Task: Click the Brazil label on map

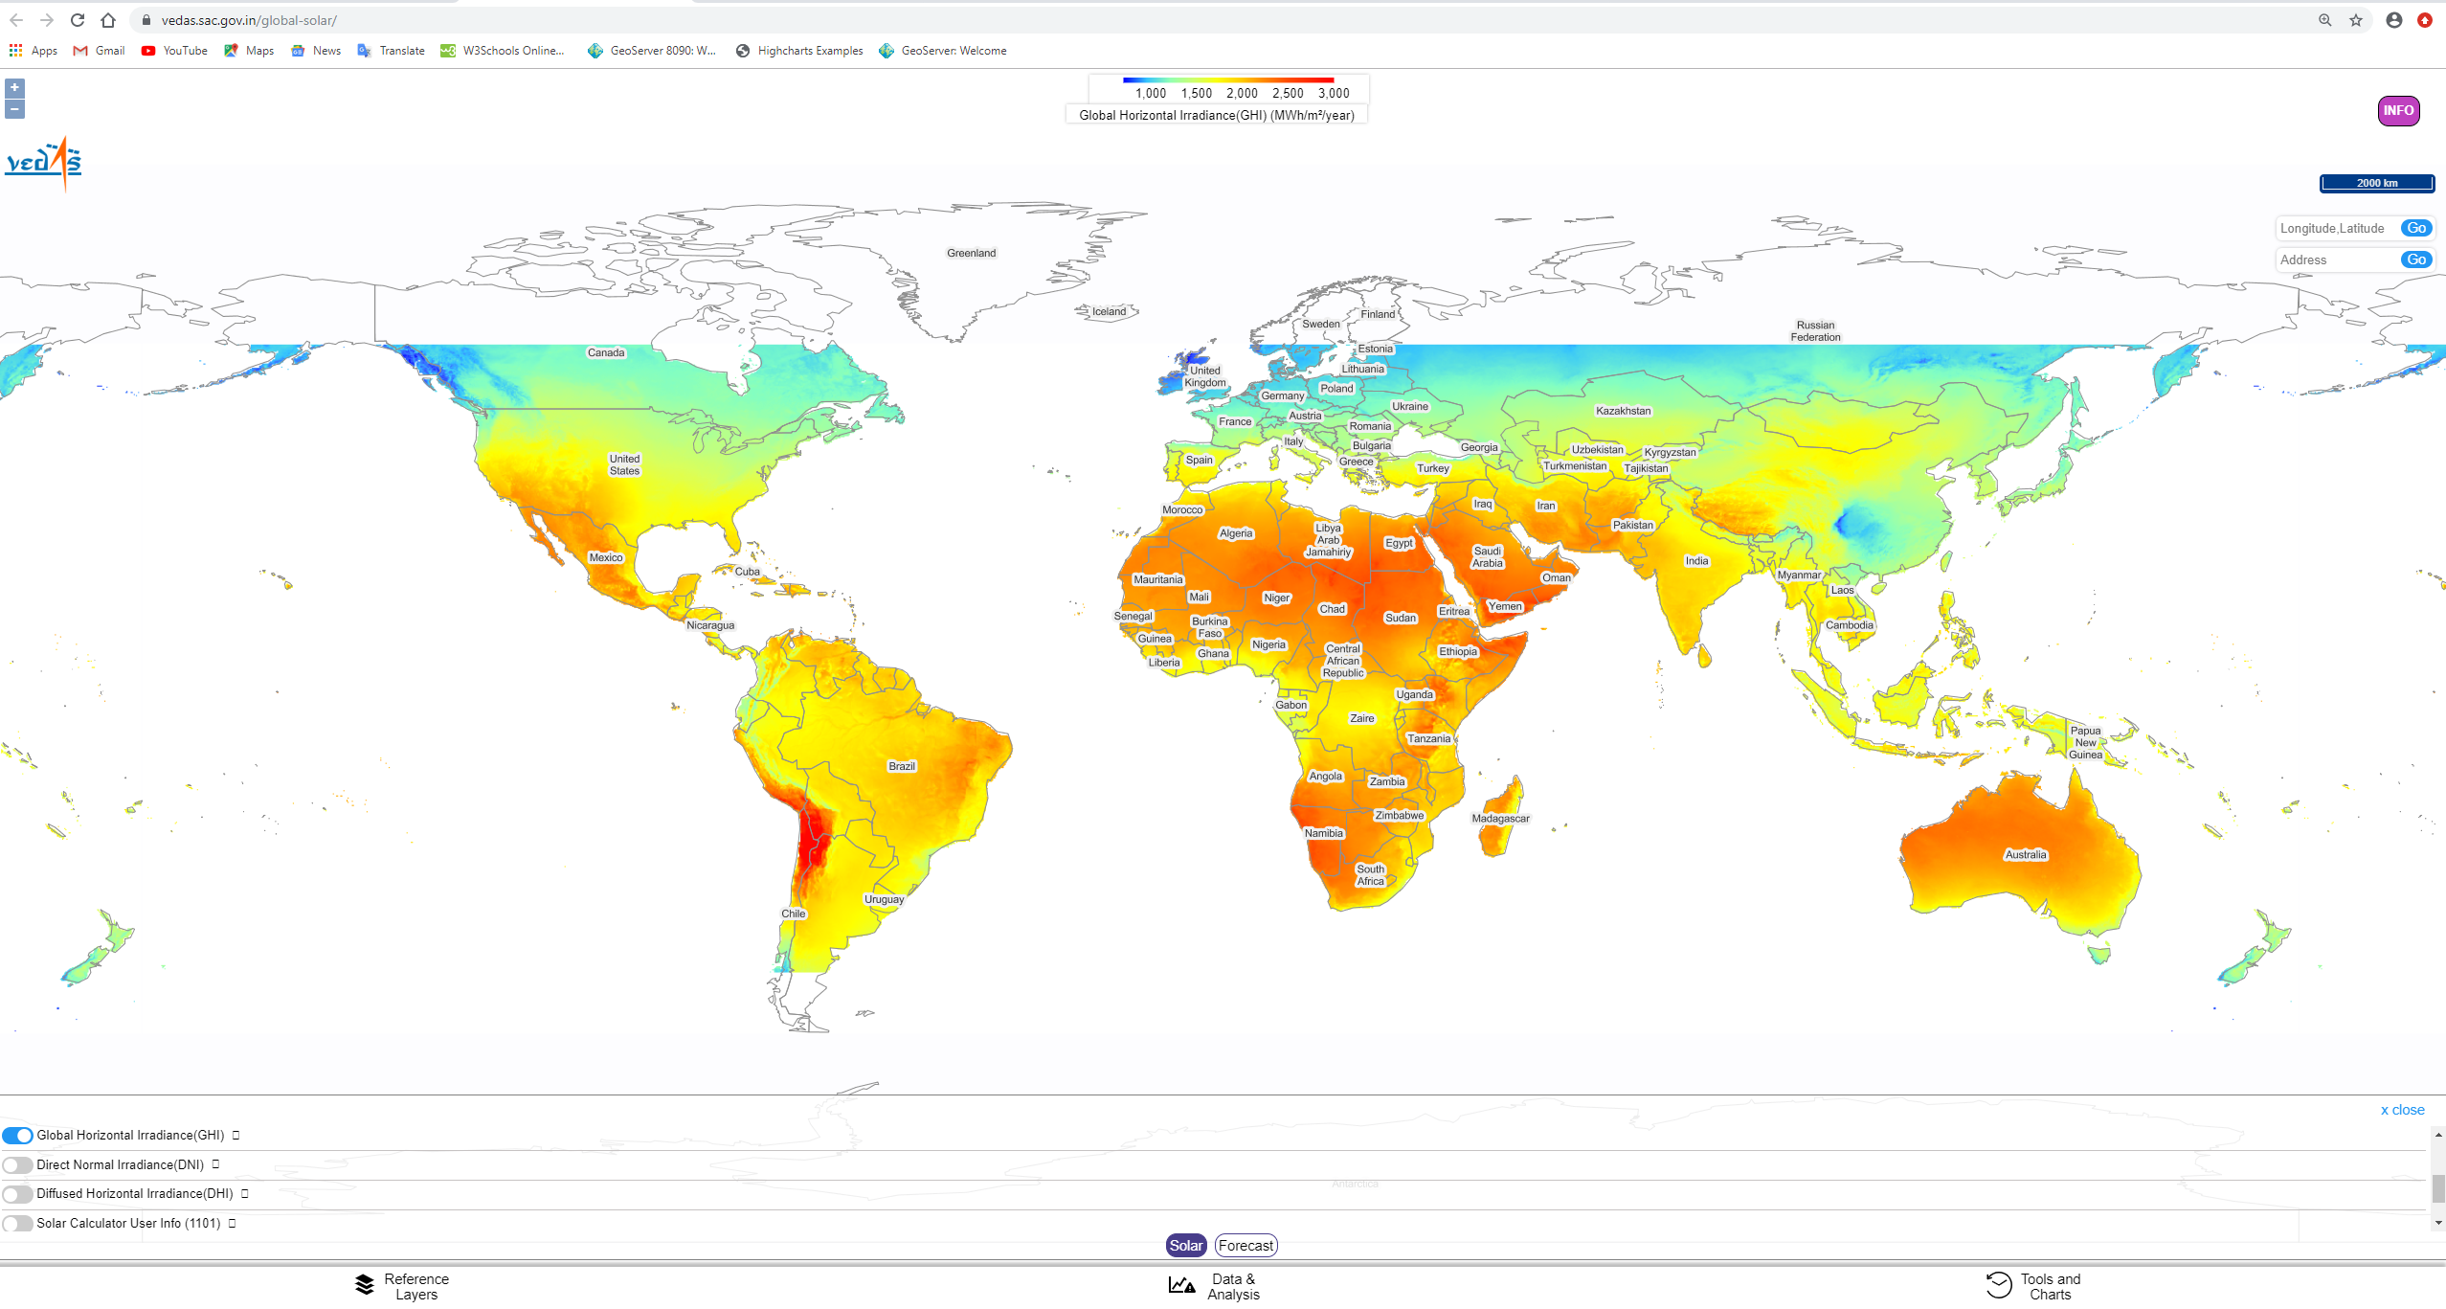Action: click(902, 766)
